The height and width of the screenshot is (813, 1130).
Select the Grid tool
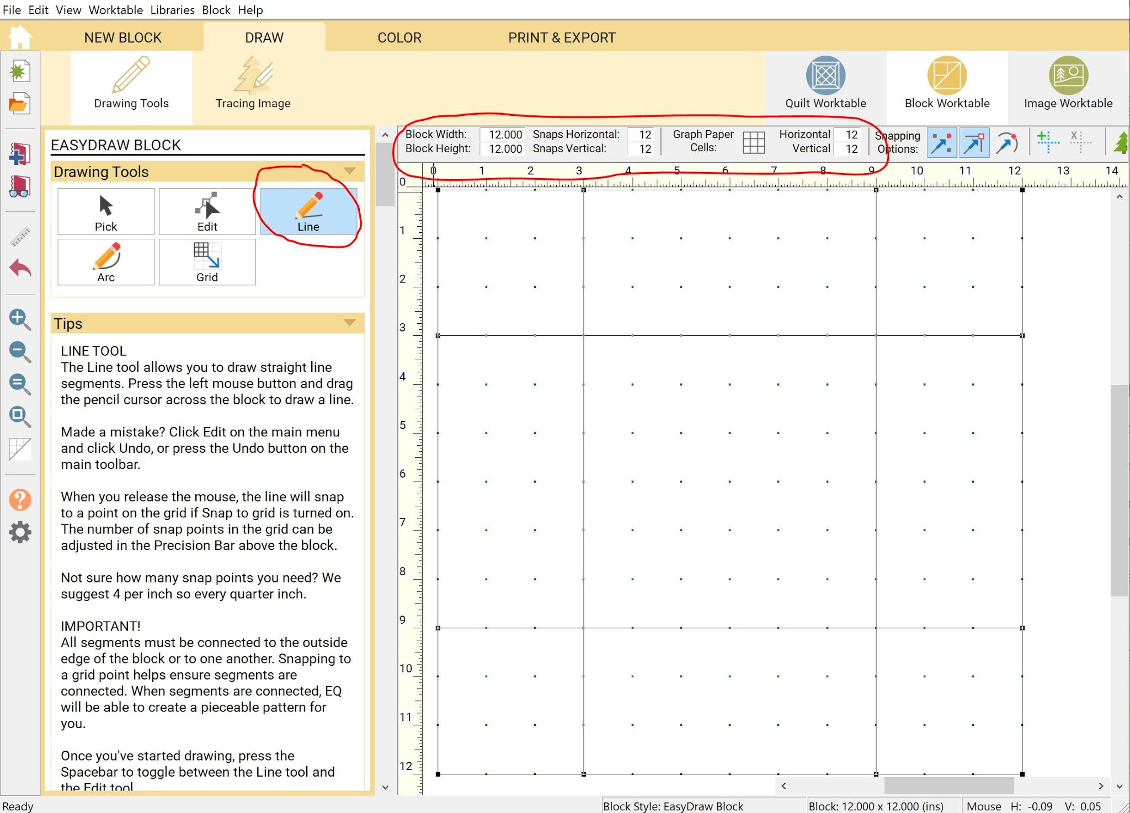click(207, 262)
